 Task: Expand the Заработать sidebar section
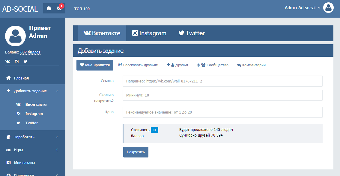click(x=32, y=137)
